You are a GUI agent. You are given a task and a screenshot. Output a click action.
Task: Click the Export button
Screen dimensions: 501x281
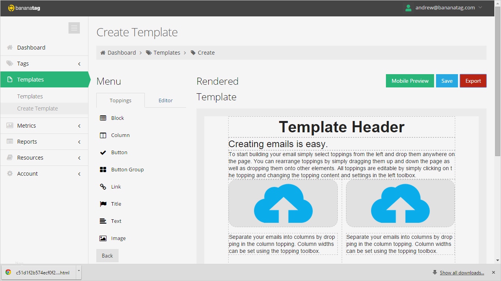pyautogui.click(x=473, y=81)
